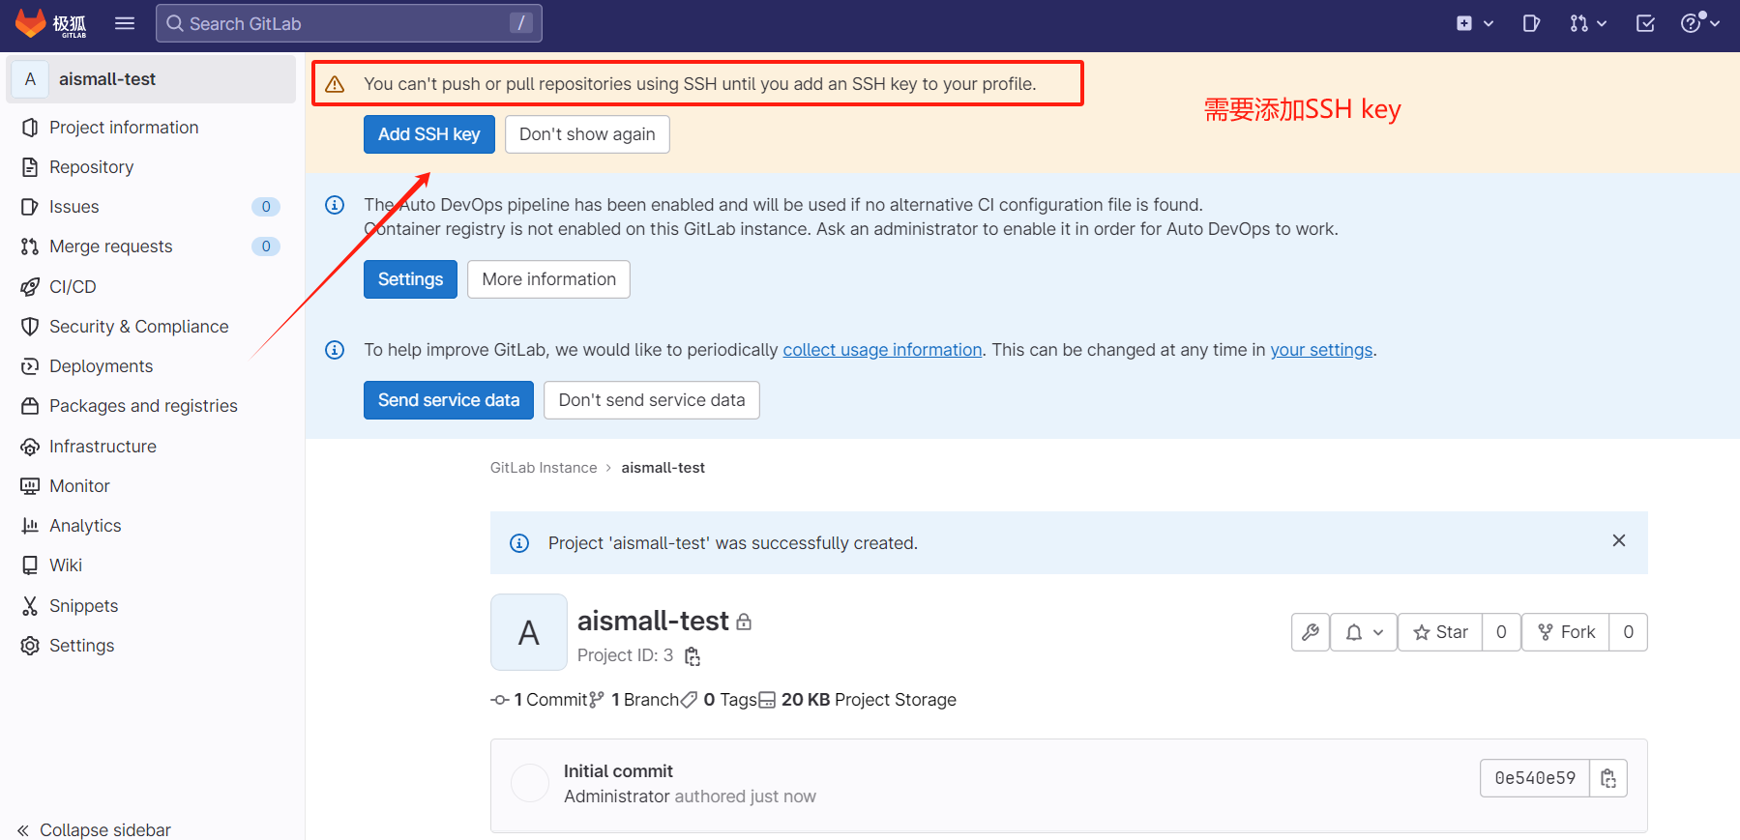Copy project ID icon

(693, 656)
